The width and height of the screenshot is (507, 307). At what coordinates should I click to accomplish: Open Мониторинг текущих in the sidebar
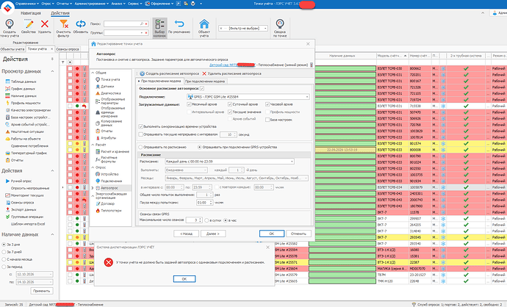tap(27, 195)
